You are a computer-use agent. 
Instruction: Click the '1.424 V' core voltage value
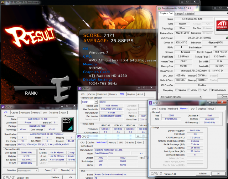[x=51, y=130]
